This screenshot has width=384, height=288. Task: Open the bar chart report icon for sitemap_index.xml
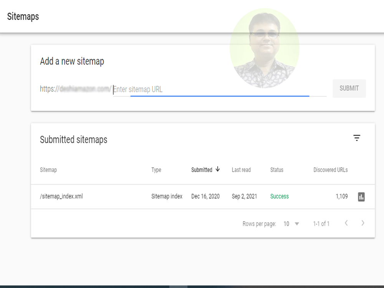[x=361, y=197]
